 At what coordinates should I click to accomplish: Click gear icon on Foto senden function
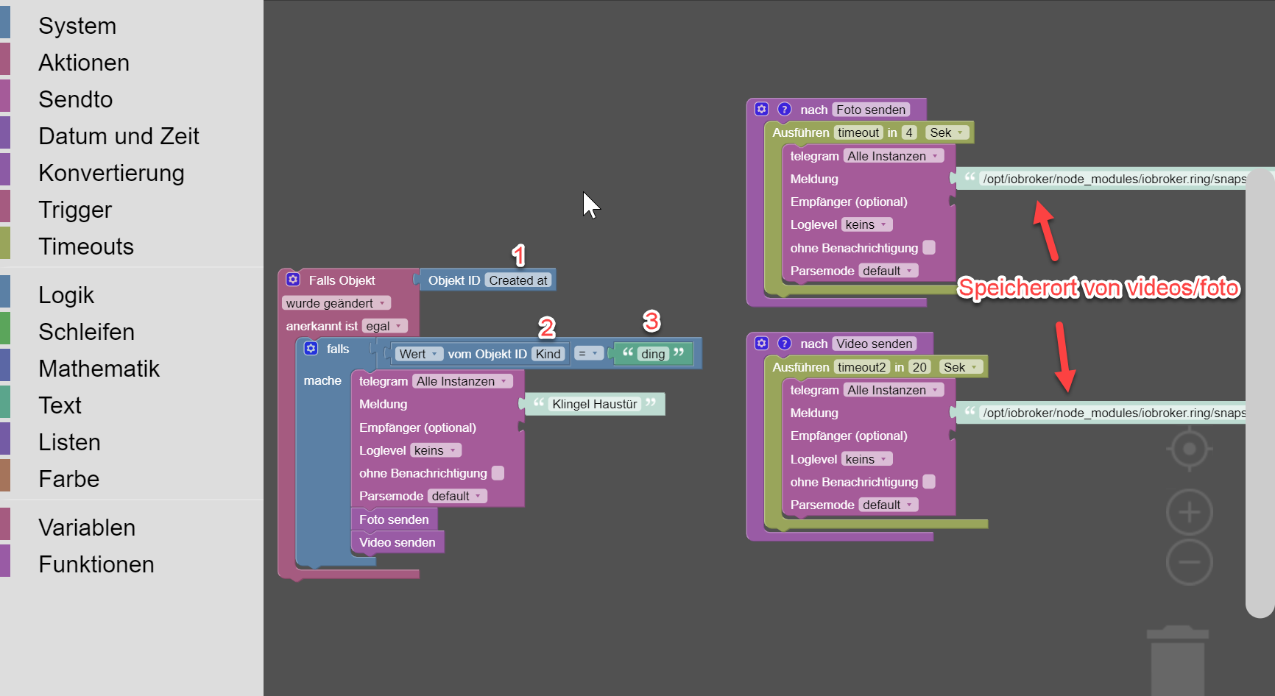(x=762, y=109)
